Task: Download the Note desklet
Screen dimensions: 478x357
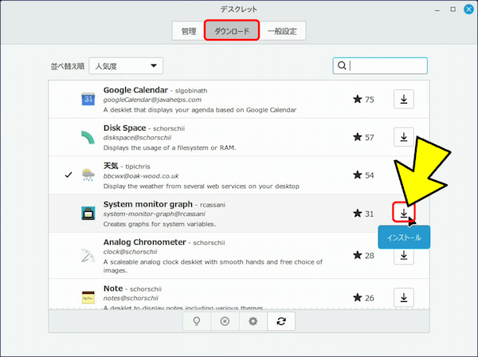Action: 404,297
